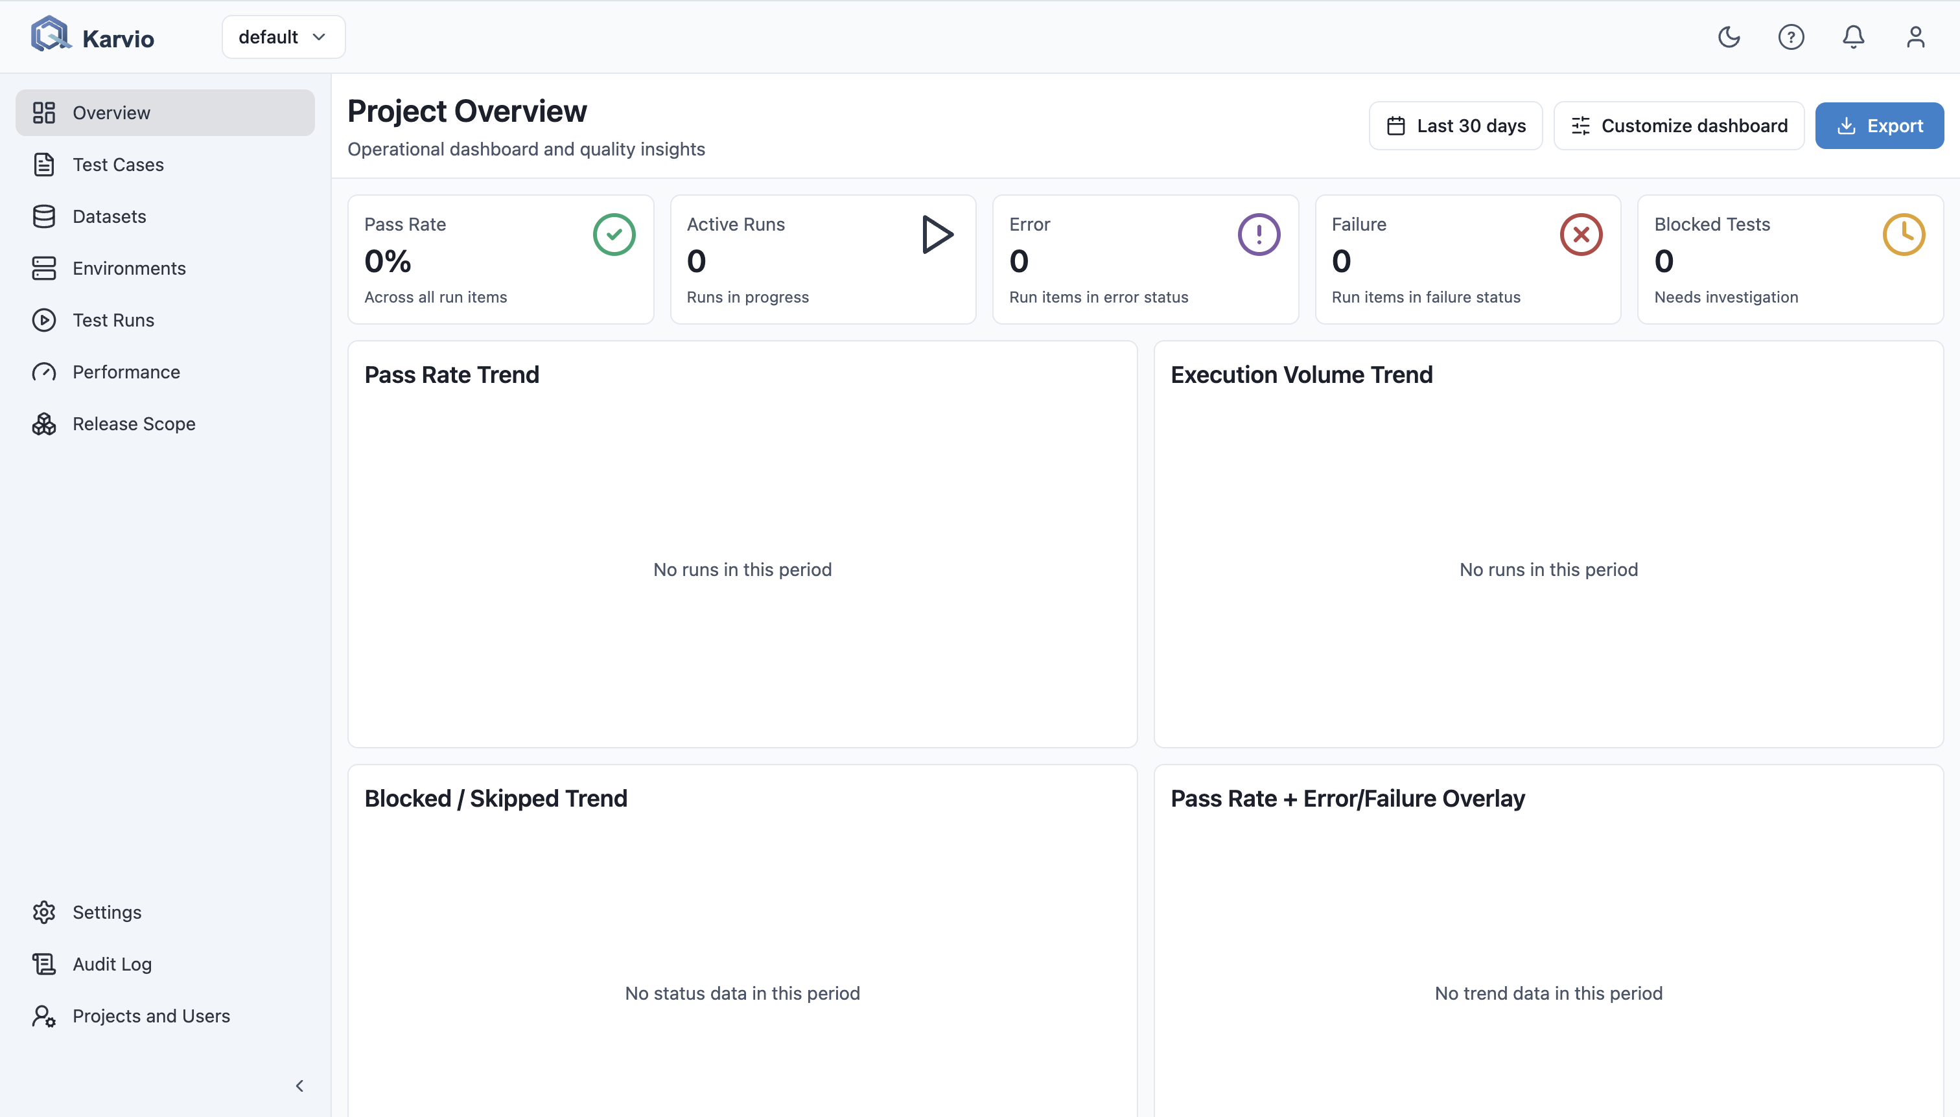Click the yellow Blocked Tests clock icon
This screenshot has width=1960, height=1117.
[1903, 234]
